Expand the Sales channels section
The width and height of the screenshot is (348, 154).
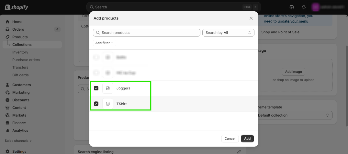[18, 141]
